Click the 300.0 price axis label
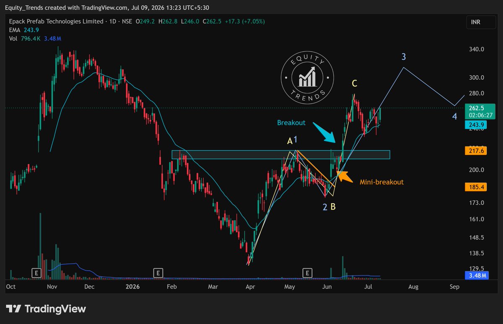Viewport: 503px width, 324px height. tap(477, 78)
